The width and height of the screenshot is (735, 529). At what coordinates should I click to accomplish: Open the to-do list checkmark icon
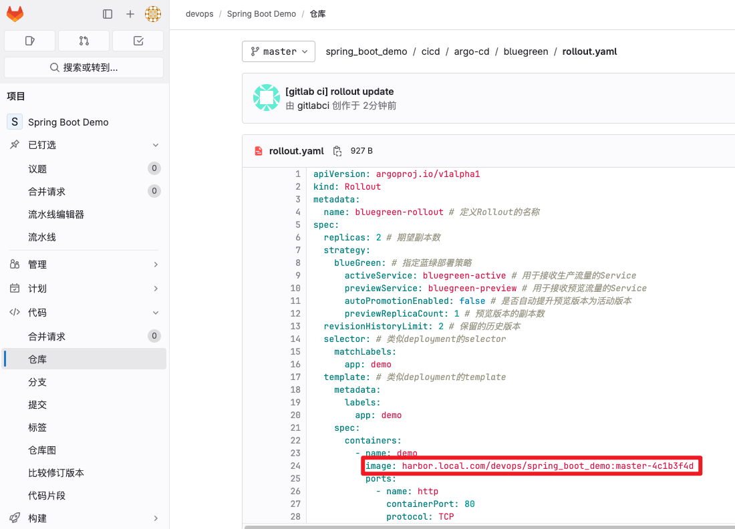(138, 41)
